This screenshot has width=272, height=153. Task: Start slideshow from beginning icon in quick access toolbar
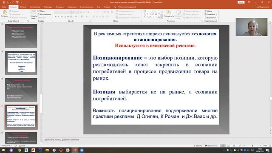coord(17,2)
